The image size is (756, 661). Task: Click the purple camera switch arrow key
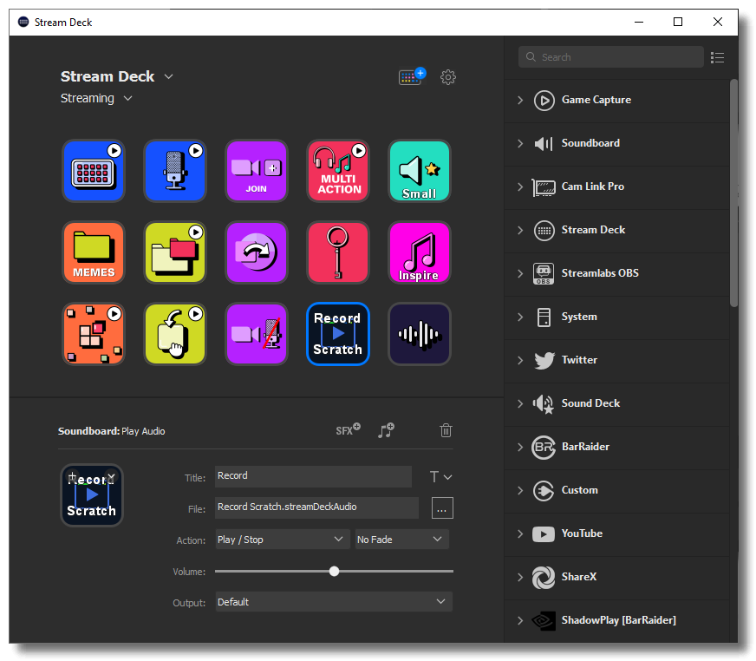click(x=257, y=252)
